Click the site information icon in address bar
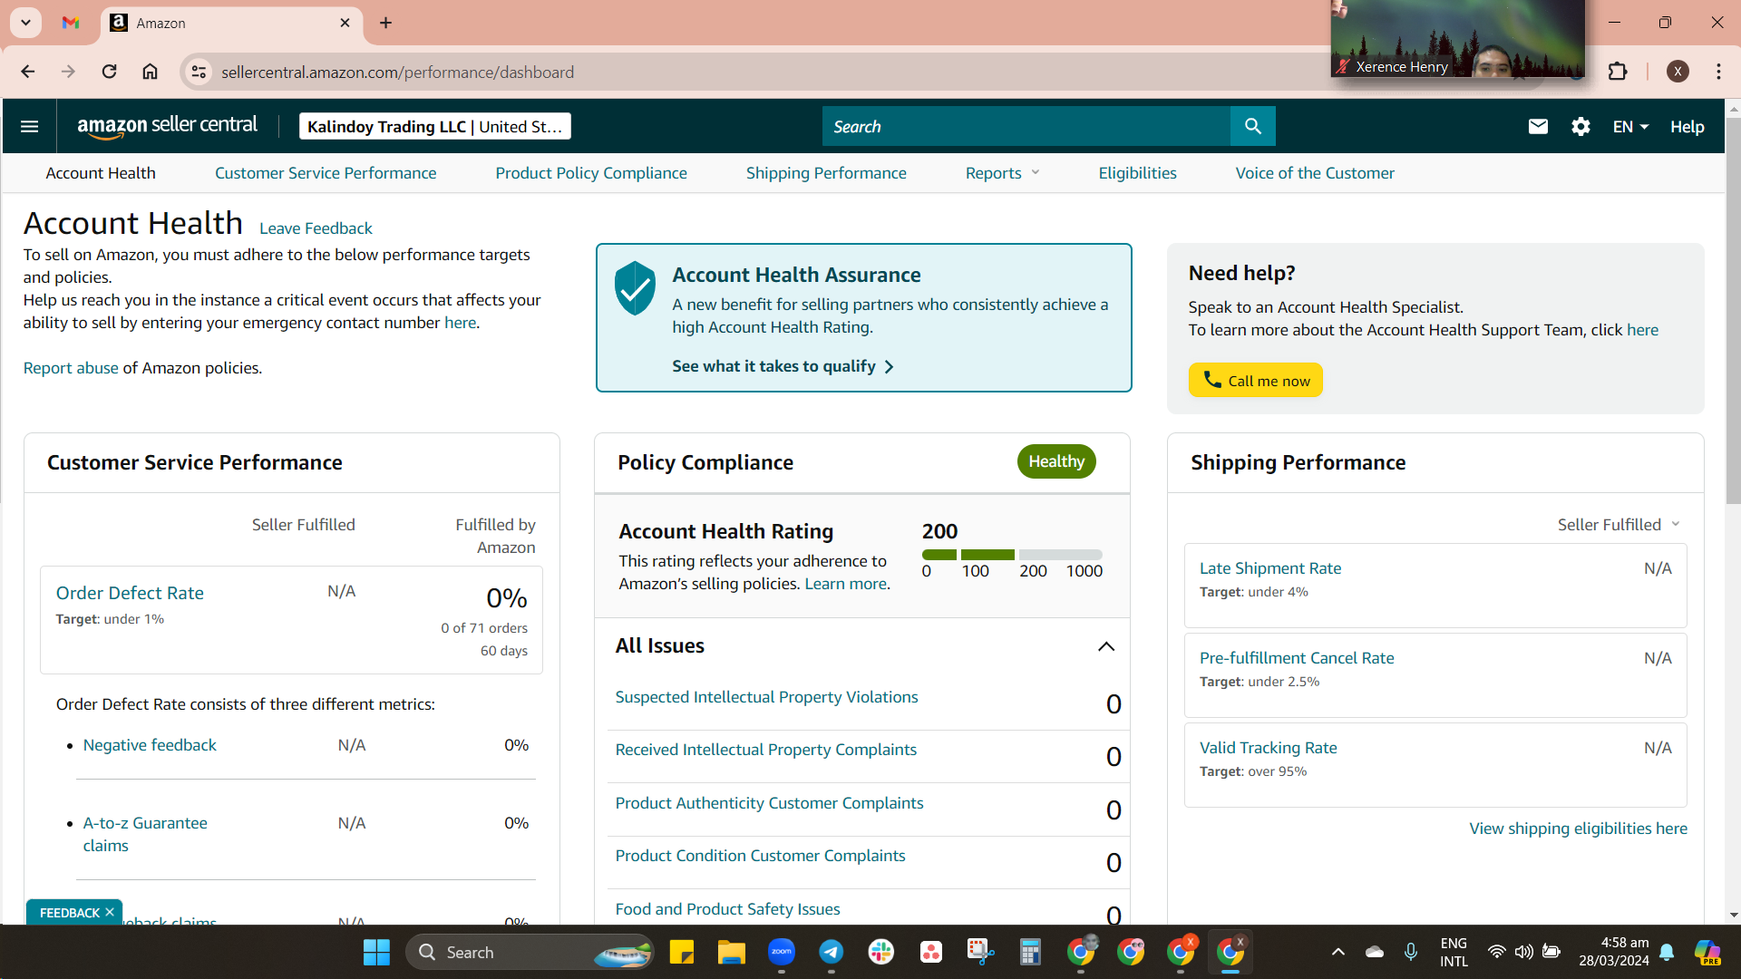Viewport: 1741px width, 979px height. click(199, 72)
